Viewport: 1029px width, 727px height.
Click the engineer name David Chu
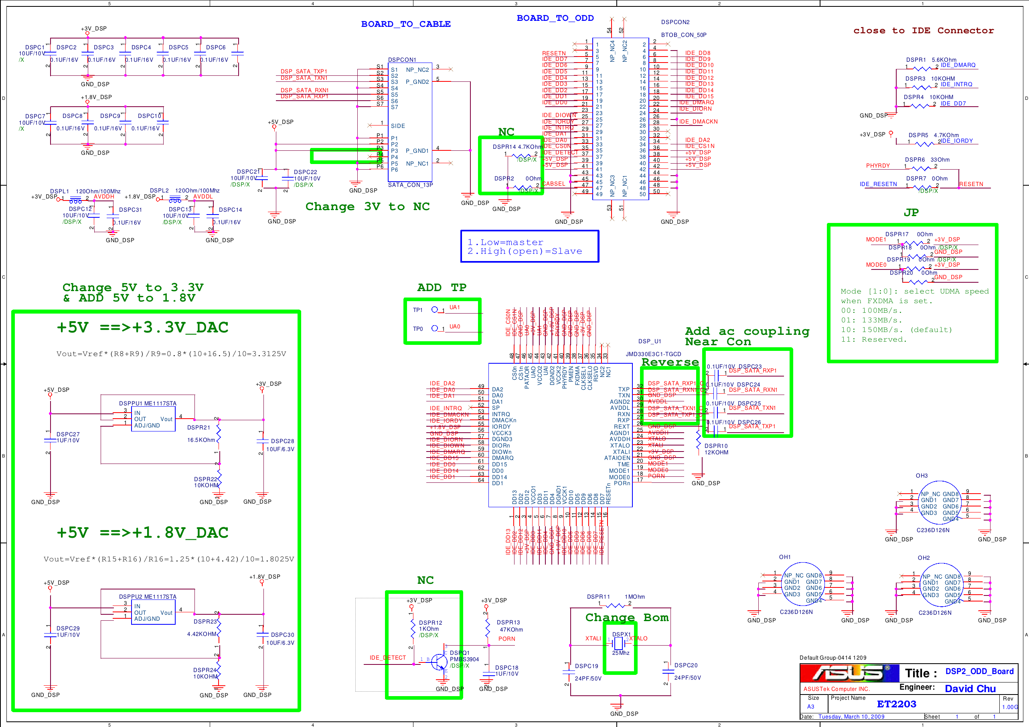[x=970, y=689]
